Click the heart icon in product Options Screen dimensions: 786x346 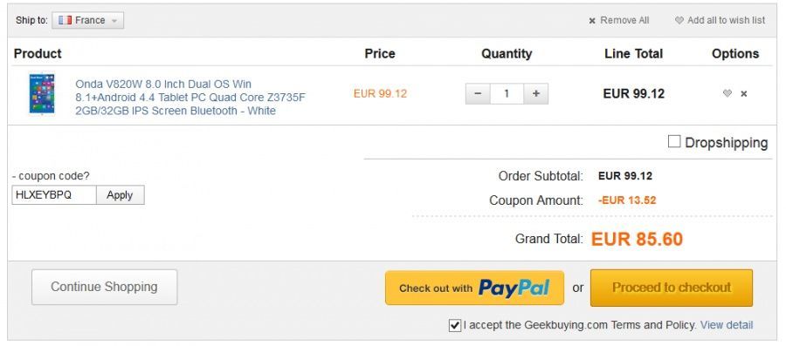click(x=727, y=93)
